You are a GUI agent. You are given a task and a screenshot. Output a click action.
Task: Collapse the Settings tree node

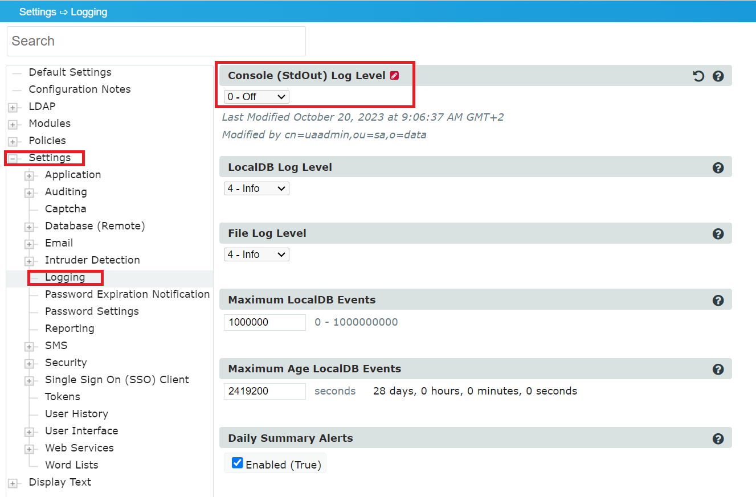click(x=13, y=159)
